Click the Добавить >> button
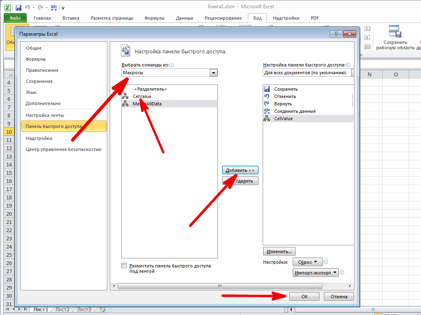 click(240, 170)
